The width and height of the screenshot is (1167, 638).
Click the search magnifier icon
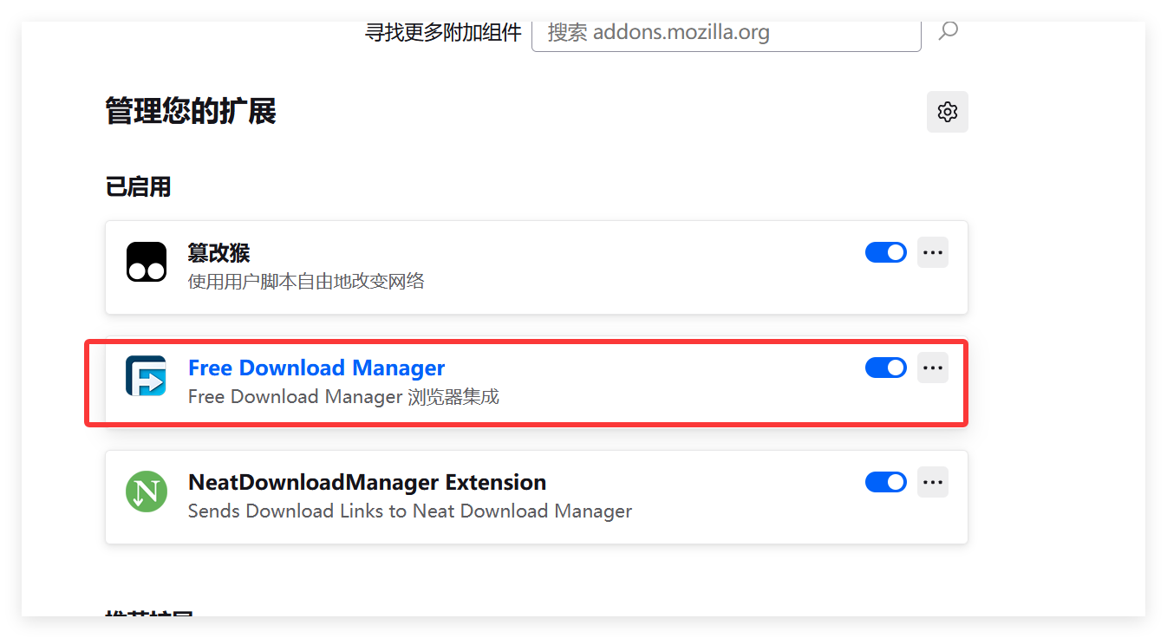[x=949, y=32]
